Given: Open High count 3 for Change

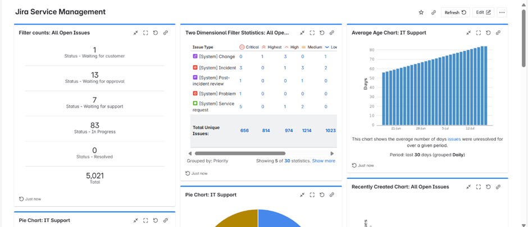Looking at the screenshot, I should click(285, 57).
